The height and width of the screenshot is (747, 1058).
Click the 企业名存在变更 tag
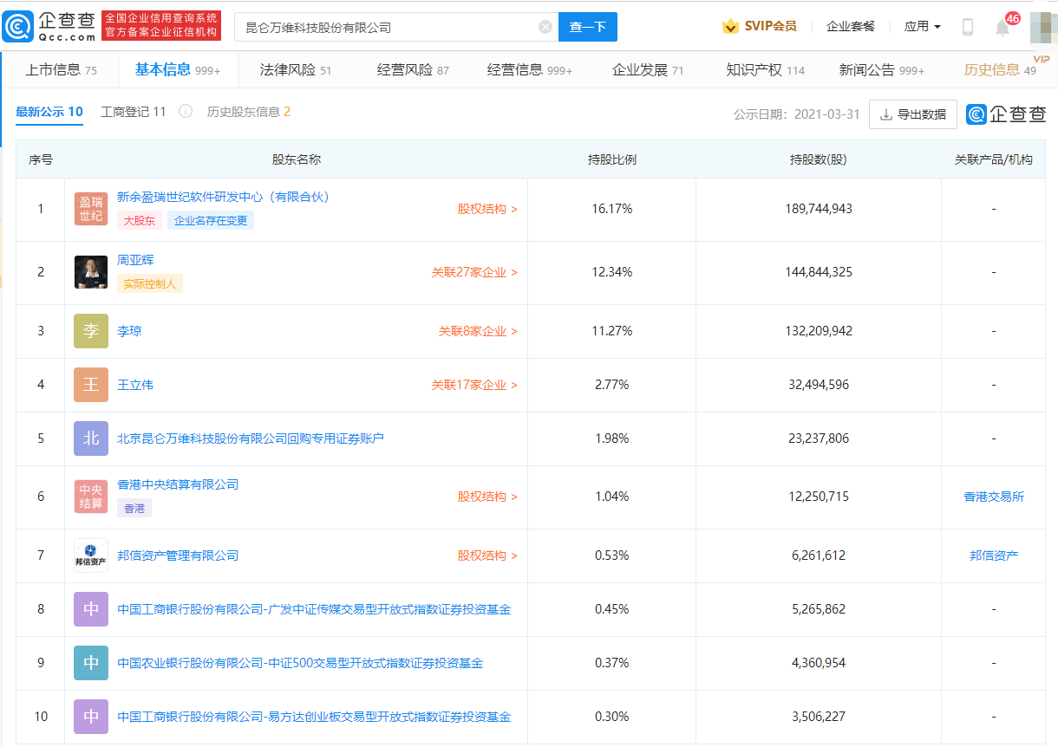coord(211,220)
